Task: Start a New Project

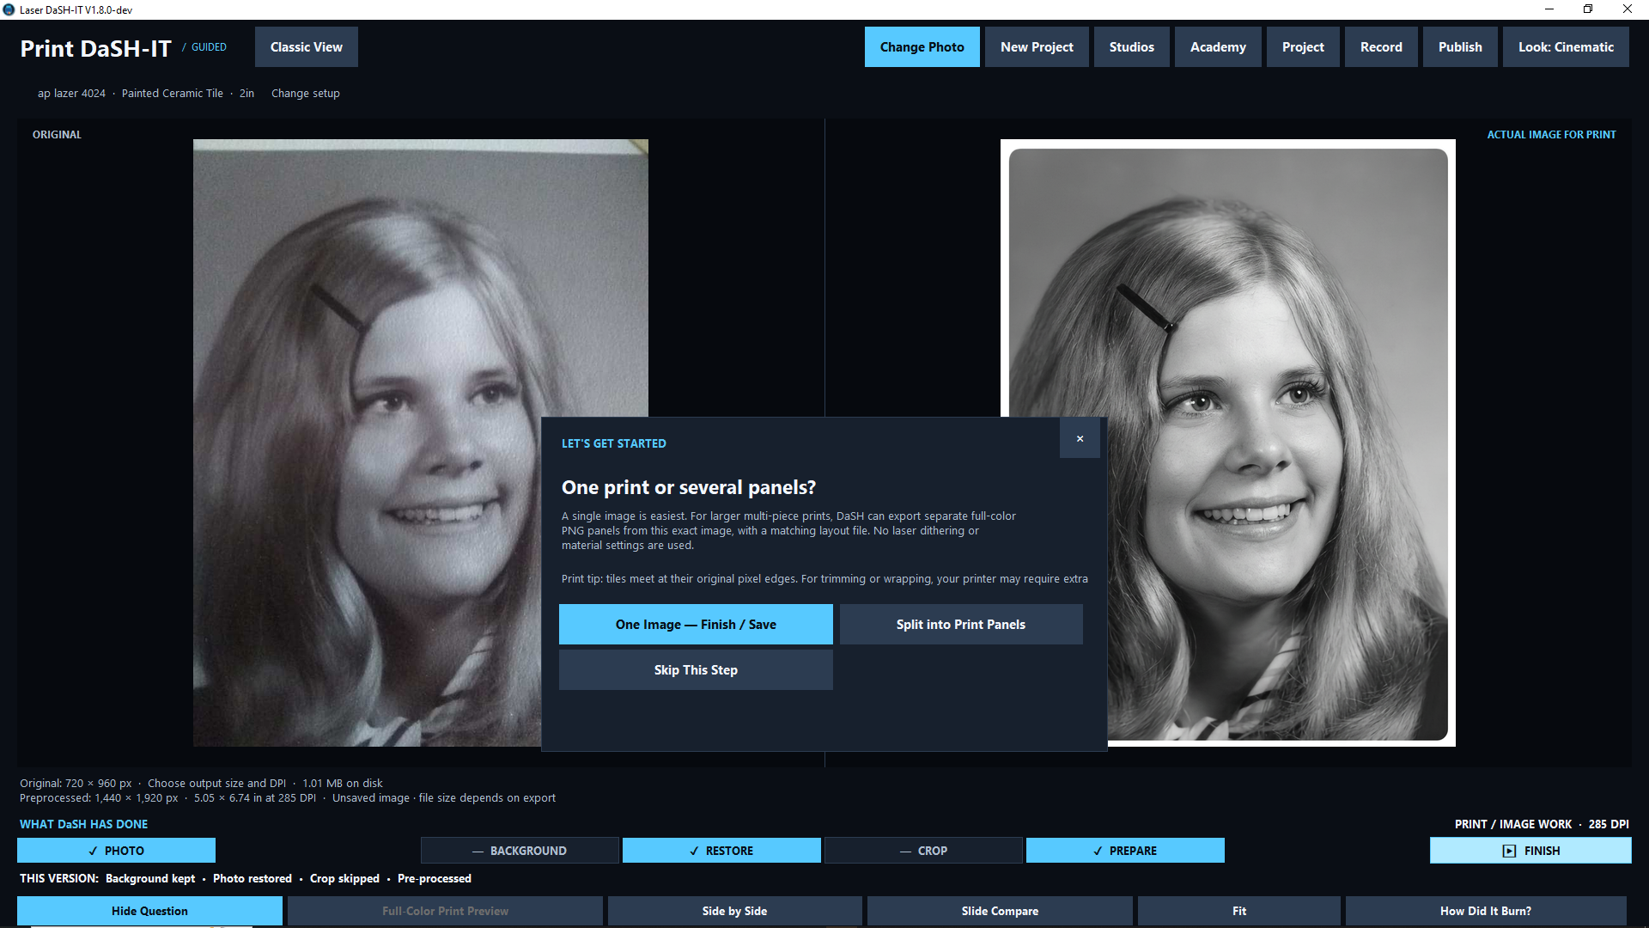Action: point(1037,47)
